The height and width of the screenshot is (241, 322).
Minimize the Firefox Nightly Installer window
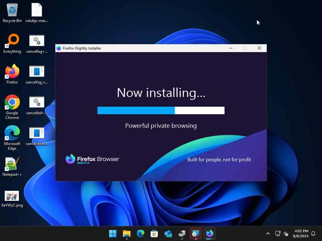(x=231, y=48)
